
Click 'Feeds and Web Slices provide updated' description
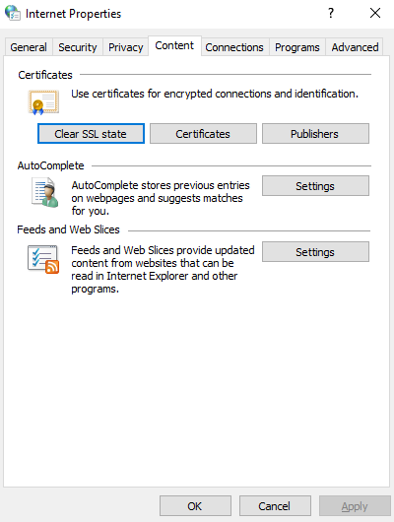tap(163, 269)
